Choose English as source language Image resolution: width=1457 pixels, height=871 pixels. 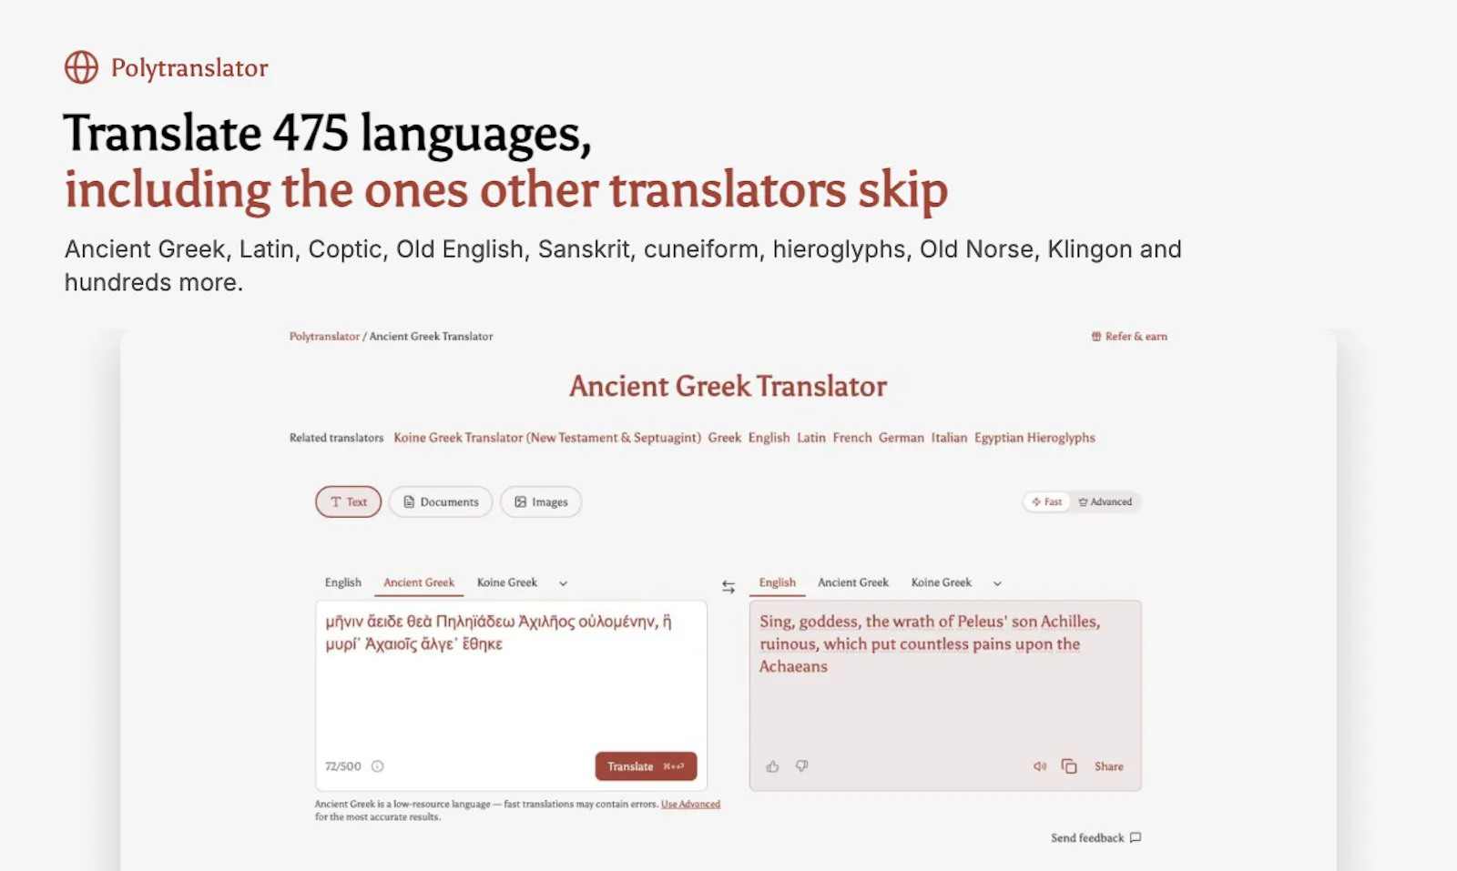[343, 582]
